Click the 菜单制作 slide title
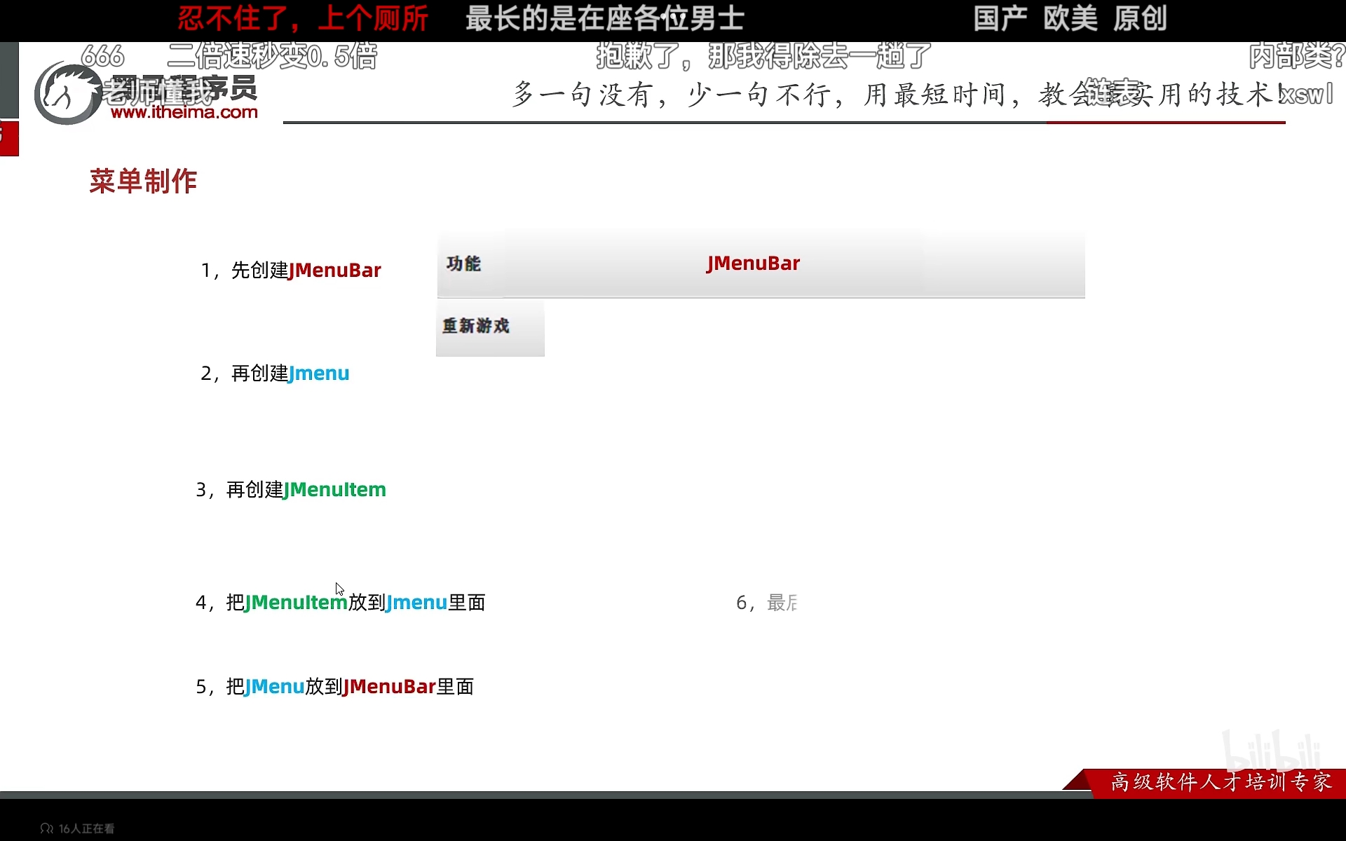The width and height of the screenshot is (1346, 841). pos(143,181)
